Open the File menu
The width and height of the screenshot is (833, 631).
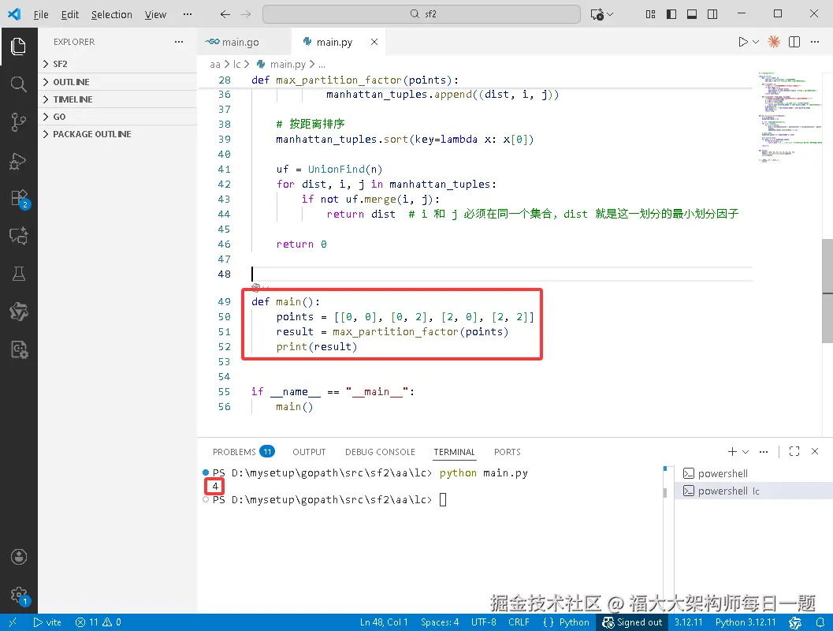pyautogui.click(x=41, y=14)
